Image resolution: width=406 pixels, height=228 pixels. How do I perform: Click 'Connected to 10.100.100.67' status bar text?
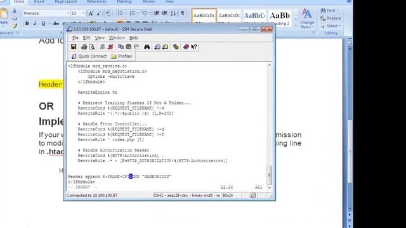coord(92,196)
